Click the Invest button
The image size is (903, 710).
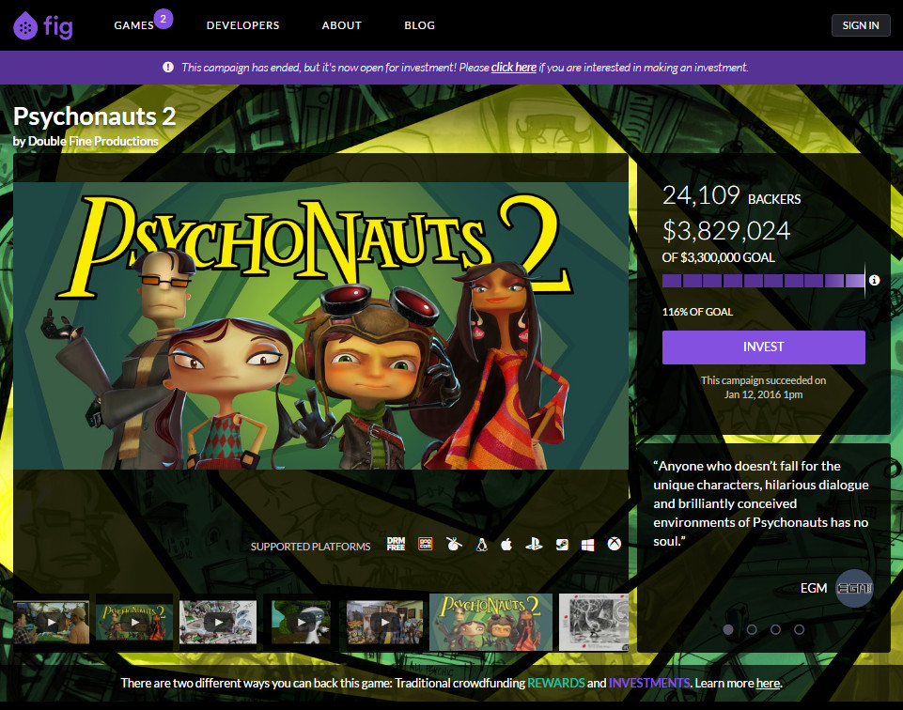pos(763,347)
